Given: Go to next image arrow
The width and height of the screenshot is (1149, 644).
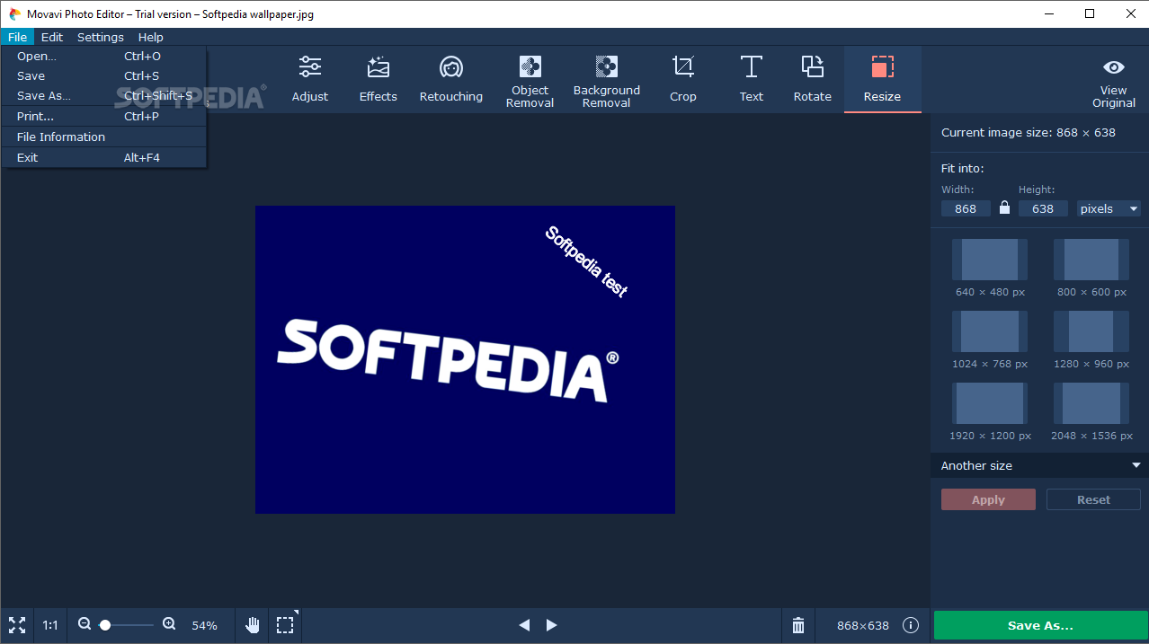Looking at the screenshot, I should click(x=552, y=625).
